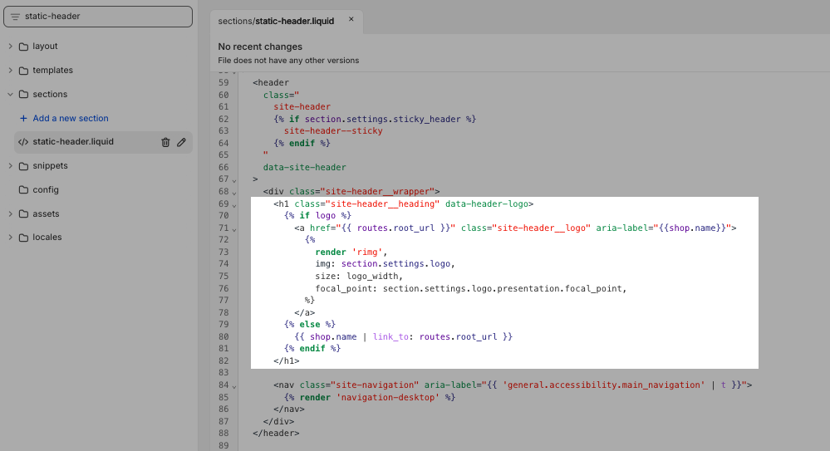
Task: Fold the code block at line 69
Action: [x=234, y=204]
